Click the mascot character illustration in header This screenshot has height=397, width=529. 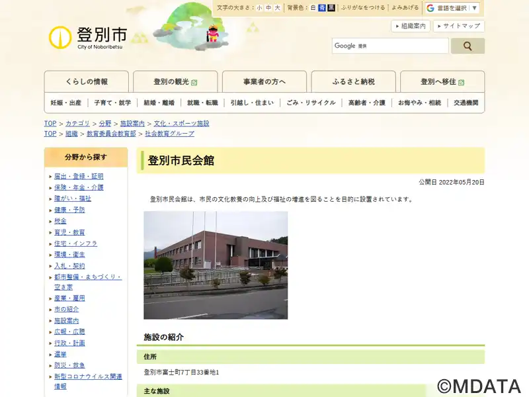point(214,34)
